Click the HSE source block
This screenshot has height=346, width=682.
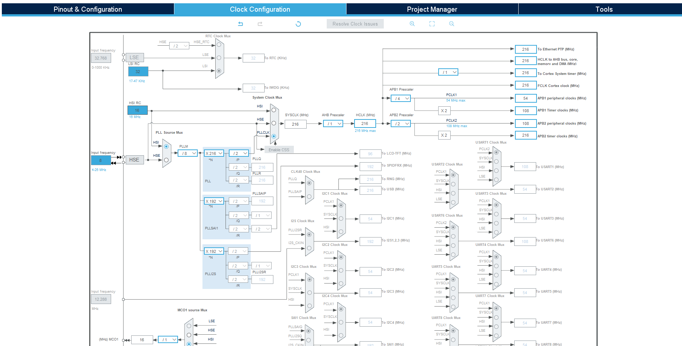tap(134, 160)
